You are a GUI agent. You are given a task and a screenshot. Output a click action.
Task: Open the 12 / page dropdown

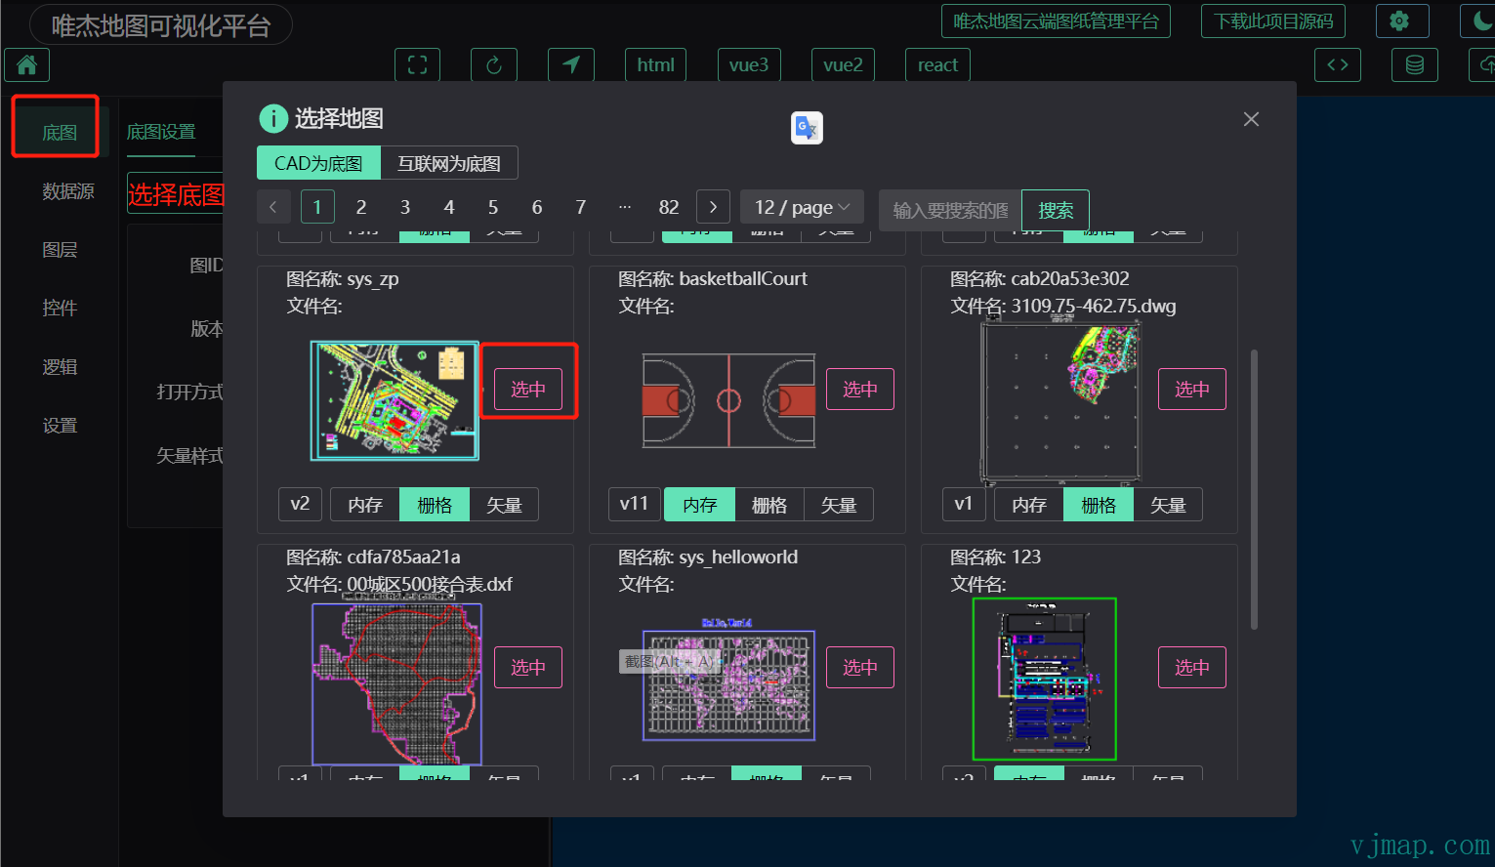click(802, 207)
